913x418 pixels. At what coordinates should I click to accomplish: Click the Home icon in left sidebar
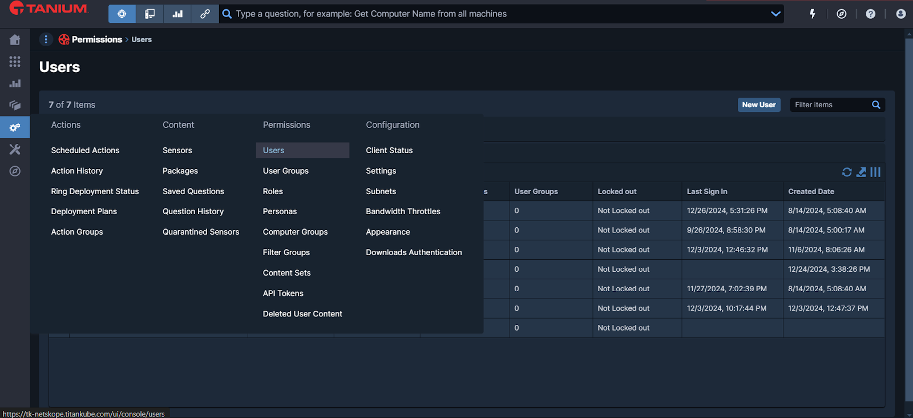tap(15, 40)
